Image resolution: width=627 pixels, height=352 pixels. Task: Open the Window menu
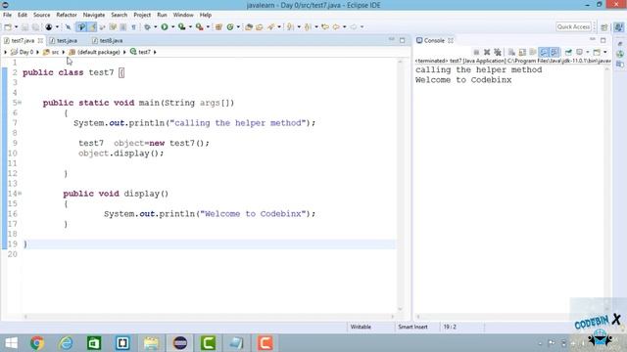(x=183, y=15)
